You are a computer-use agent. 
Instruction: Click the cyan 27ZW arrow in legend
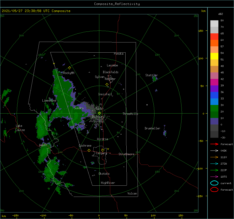coord(214,164)
